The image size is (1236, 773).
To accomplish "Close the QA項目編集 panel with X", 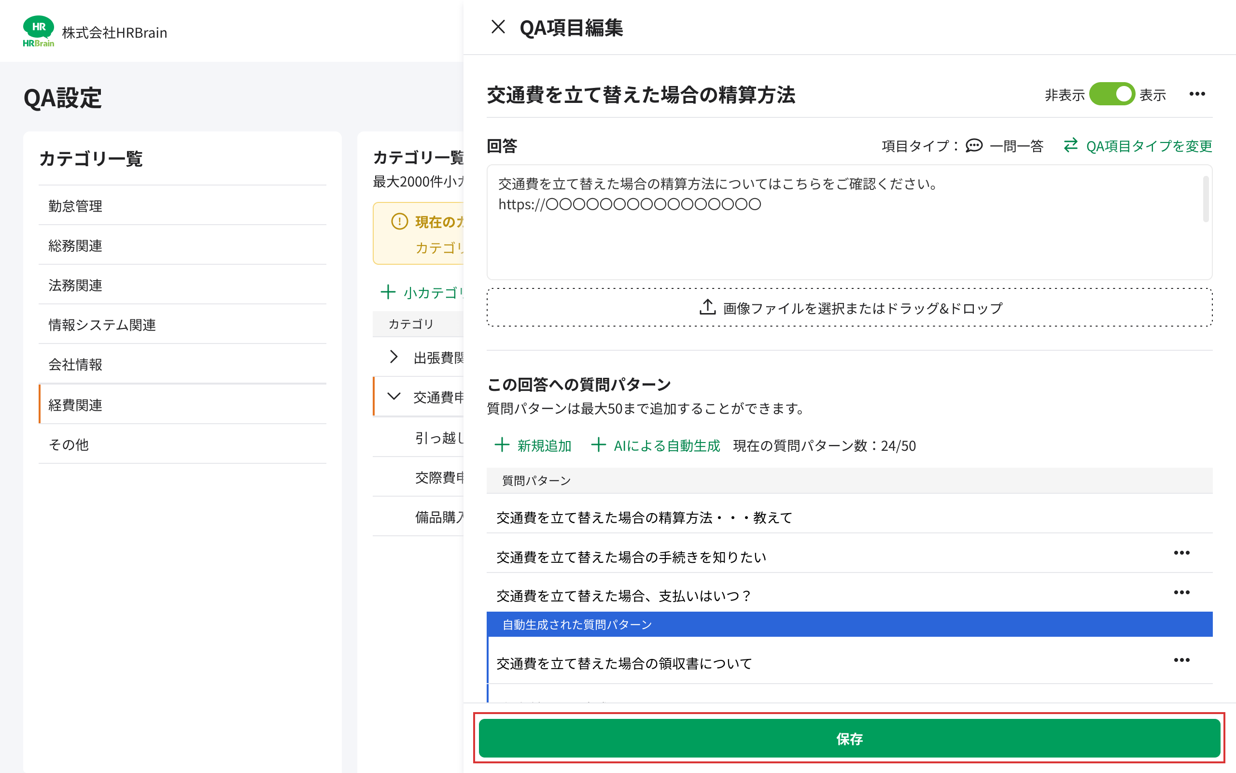I will point(498,27).
